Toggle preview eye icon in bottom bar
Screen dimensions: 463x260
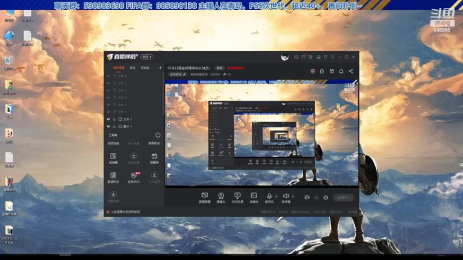pos(317,197)
